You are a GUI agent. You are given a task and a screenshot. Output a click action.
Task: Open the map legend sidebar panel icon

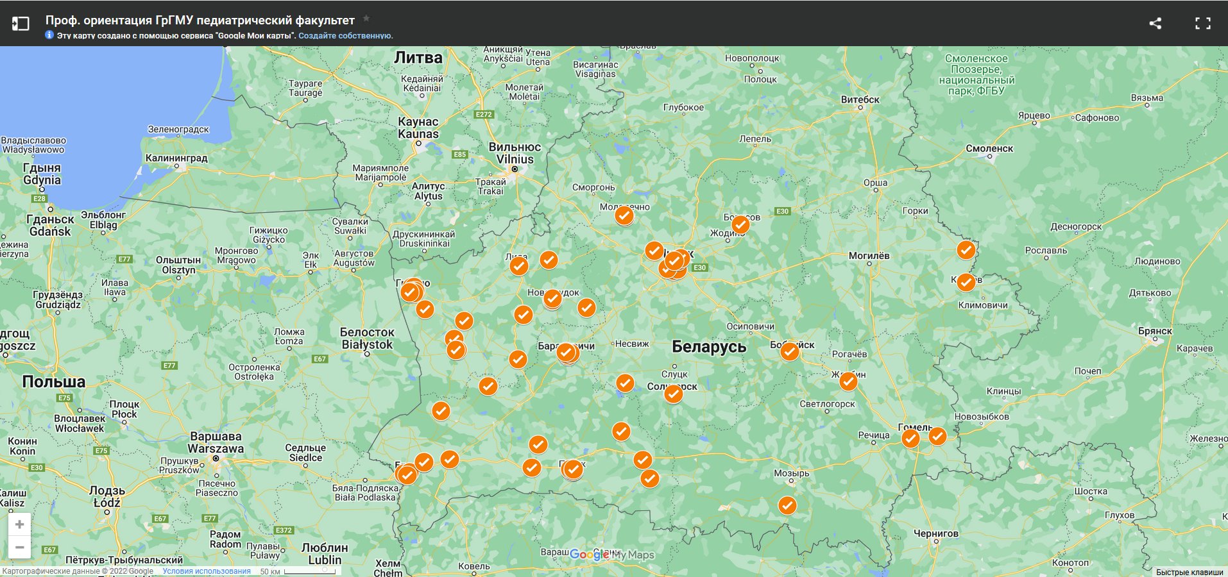(21, 24)
